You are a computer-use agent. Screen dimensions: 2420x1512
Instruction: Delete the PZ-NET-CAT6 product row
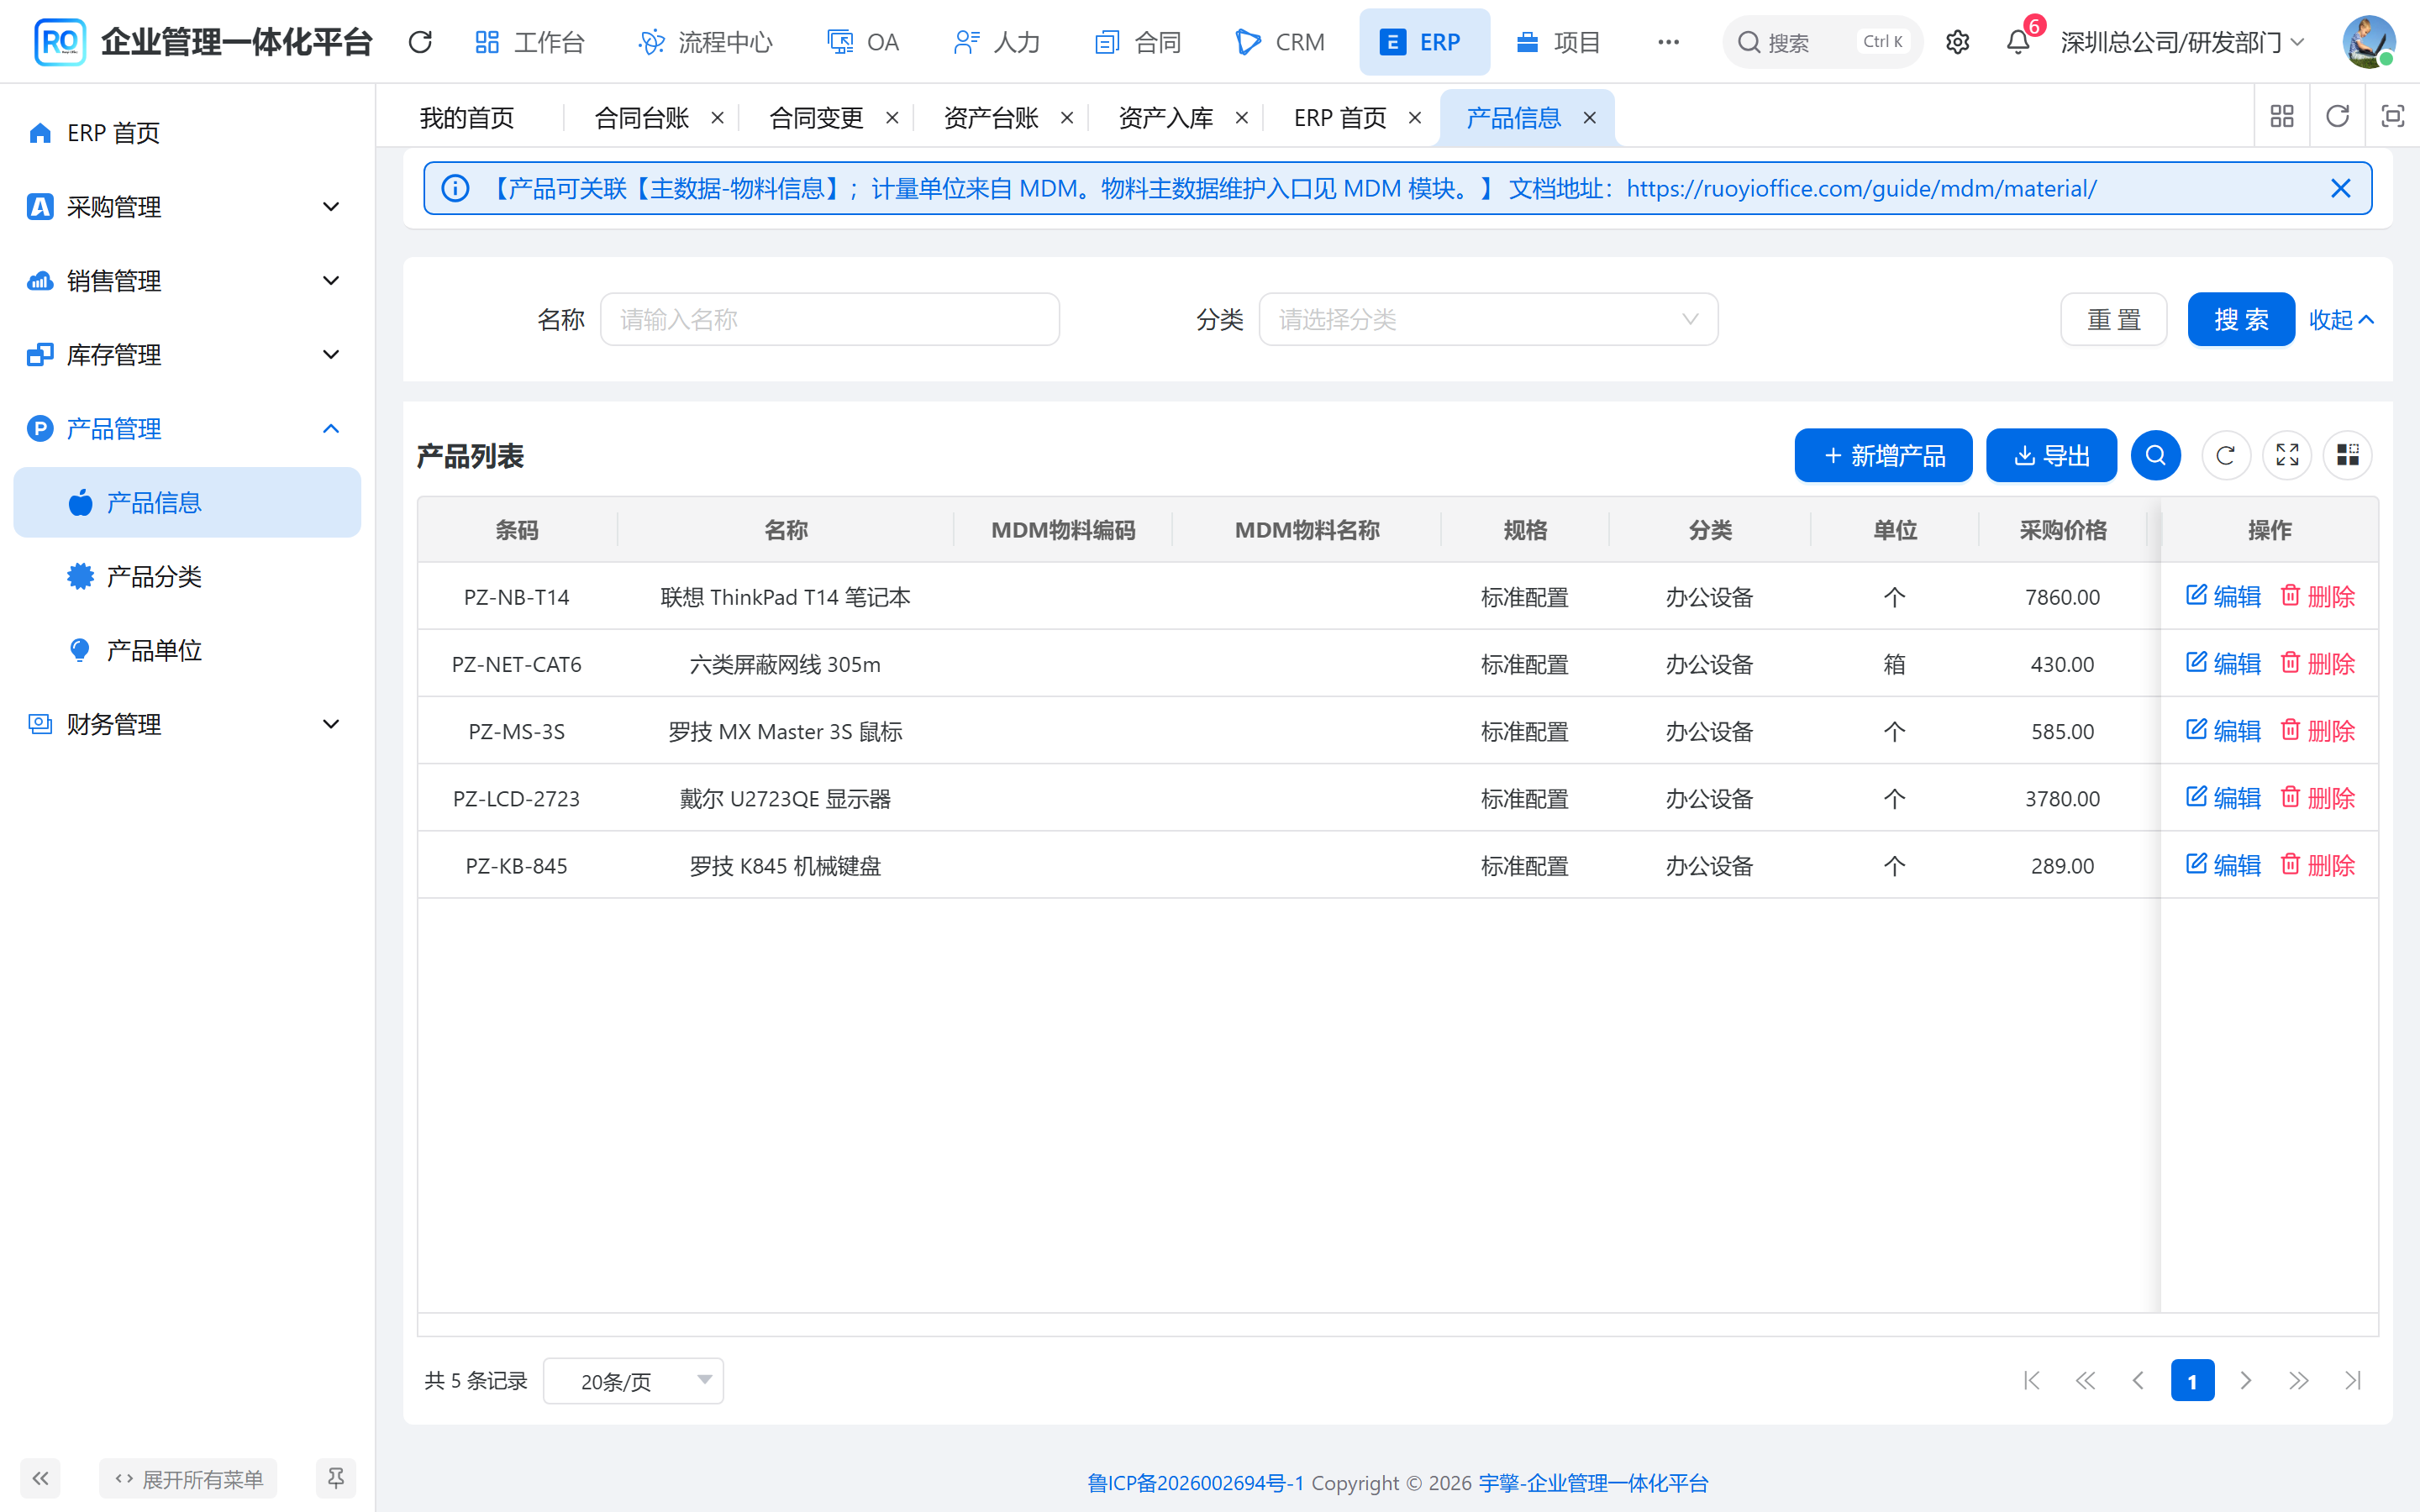(x=2318, y=664)
